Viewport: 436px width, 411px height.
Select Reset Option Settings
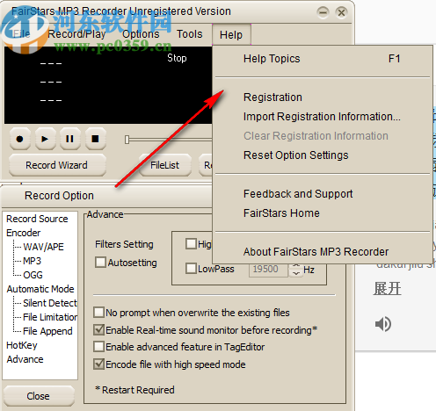pos(323,155)
